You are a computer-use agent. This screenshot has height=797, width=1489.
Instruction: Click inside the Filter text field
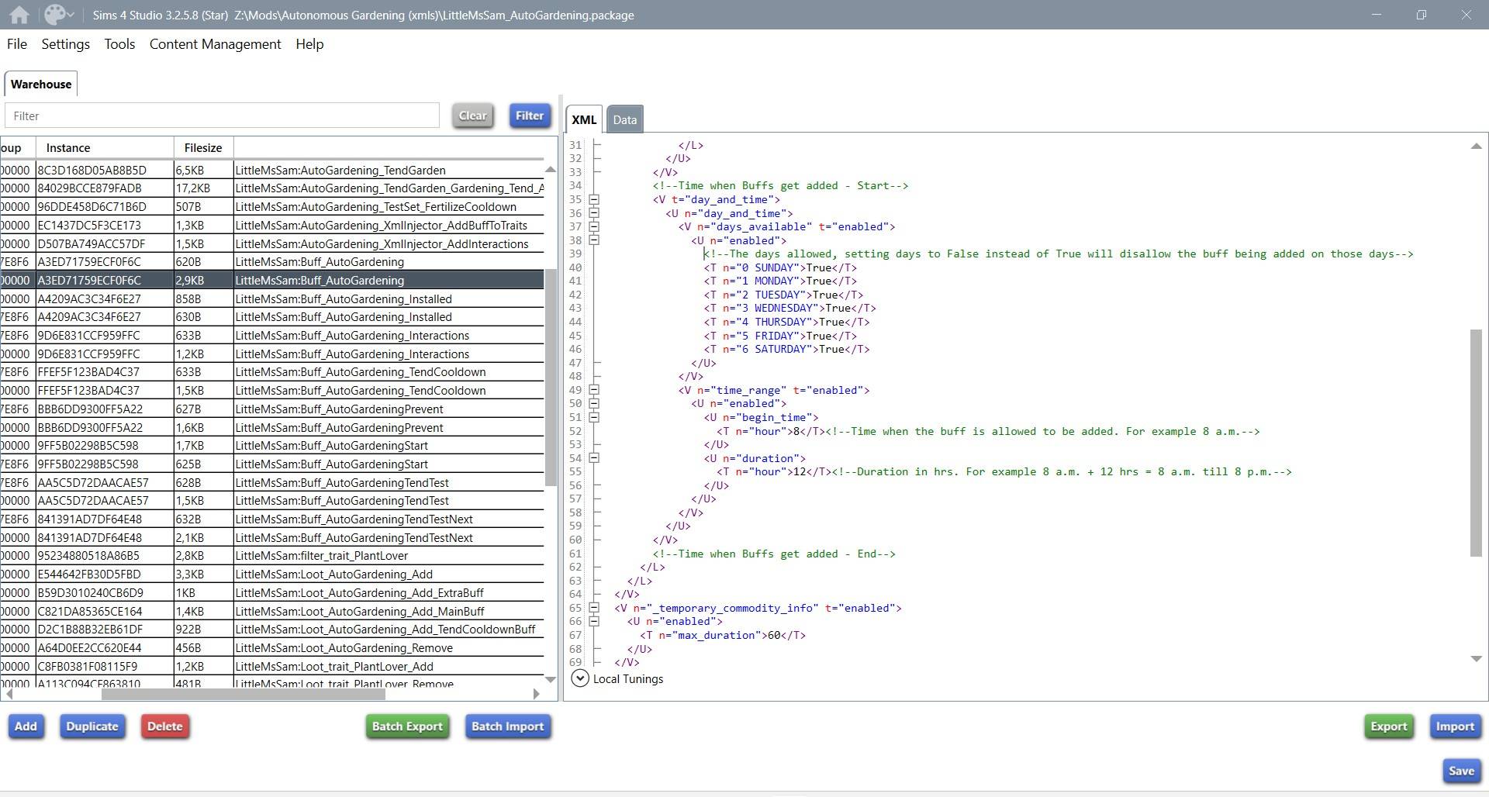pos(222,116)
